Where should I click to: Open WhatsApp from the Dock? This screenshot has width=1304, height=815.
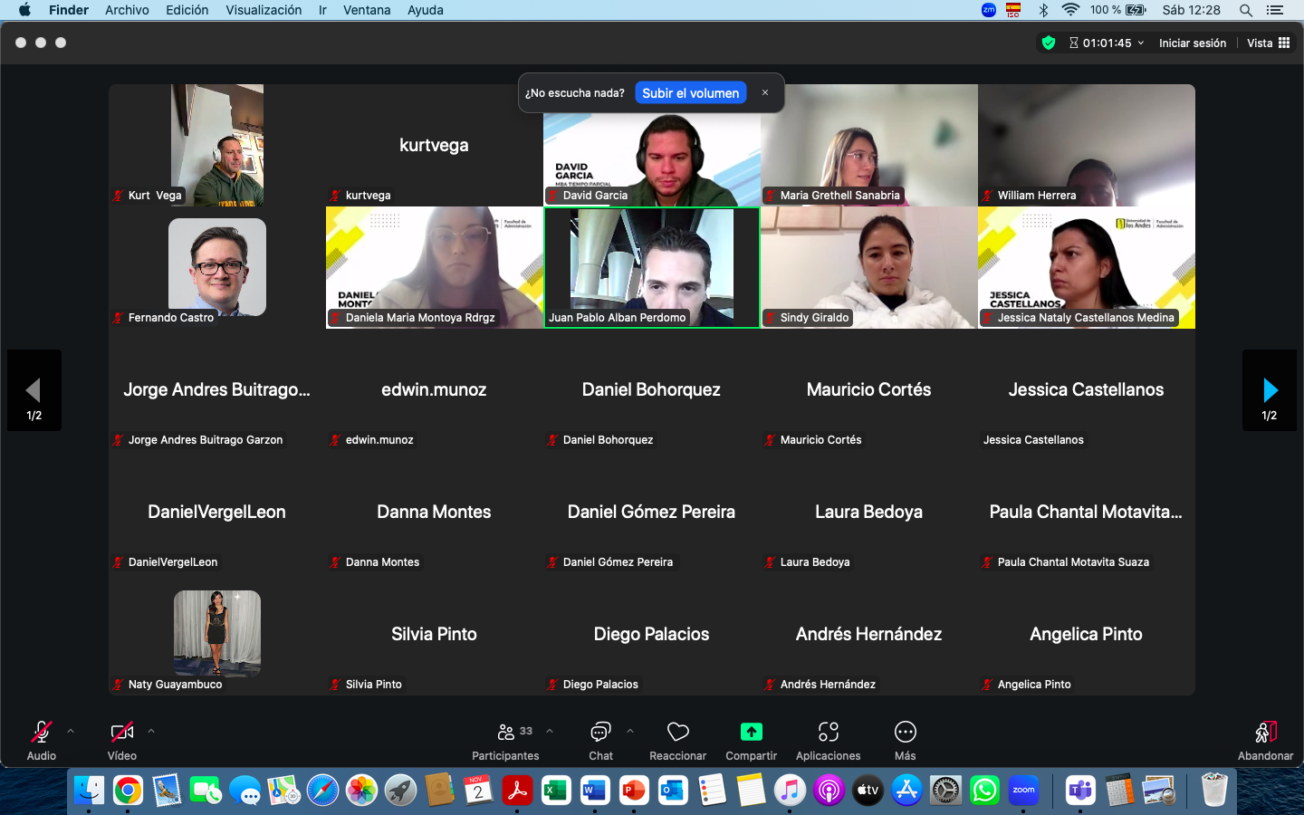pos(984,791)
